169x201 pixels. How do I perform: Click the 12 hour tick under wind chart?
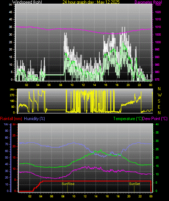pos(83,85)
